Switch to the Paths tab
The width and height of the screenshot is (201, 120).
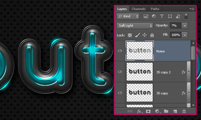click(x=155, y=9)
